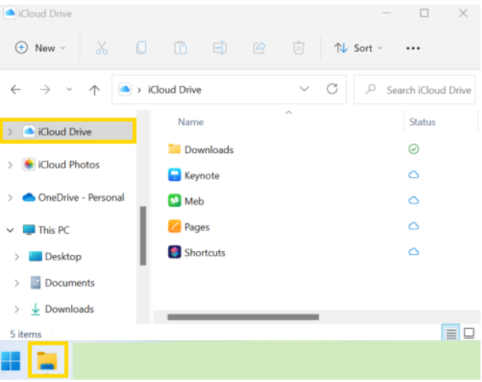The height and width of the screenshot is (382, 482).
Task: Select the Shortcuts folder name
Action: pyautogui.click(x=205, y=253)
